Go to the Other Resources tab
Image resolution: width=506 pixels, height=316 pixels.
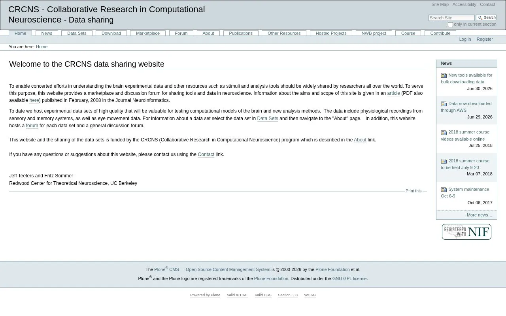coord(284,33)
